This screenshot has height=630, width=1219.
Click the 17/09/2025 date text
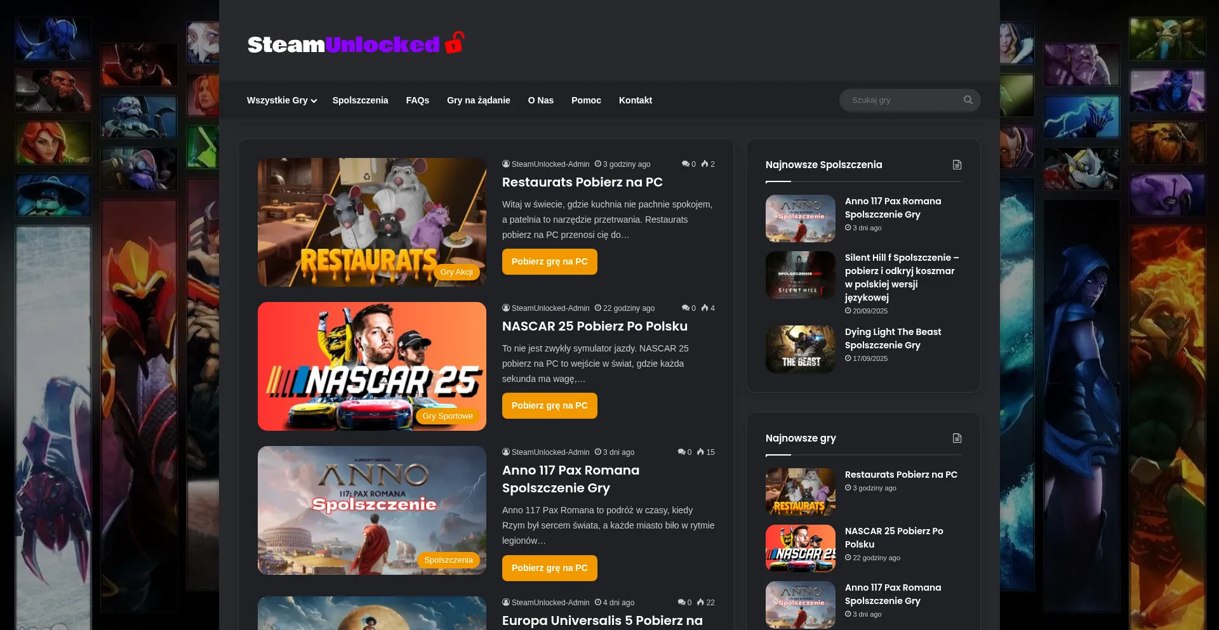tap(870, 358)
